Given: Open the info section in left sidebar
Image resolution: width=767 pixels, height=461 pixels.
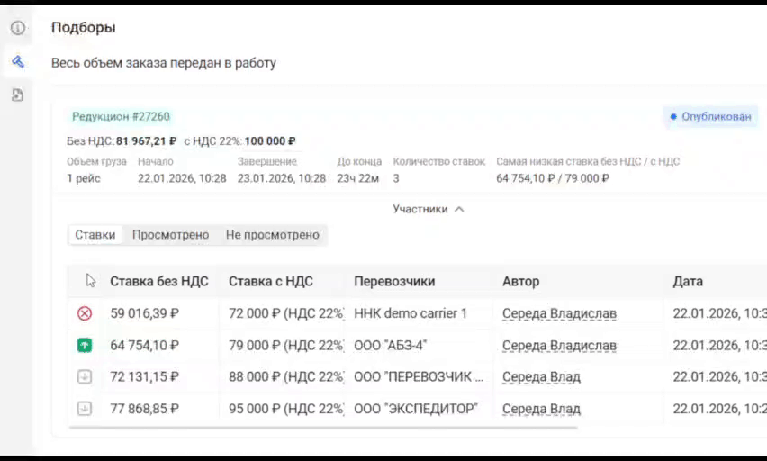Looking at the screenshot, I should [x=17, y=28].
